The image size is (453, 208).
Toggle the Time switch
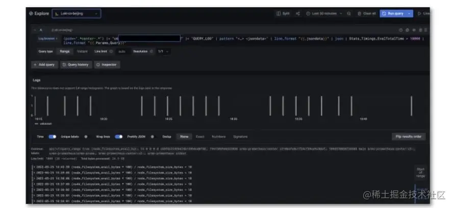click(x=53, y=137)
